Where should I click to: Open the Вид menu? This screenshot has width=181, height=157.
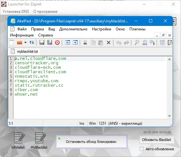pyautogui.click(x=52, y=29)
